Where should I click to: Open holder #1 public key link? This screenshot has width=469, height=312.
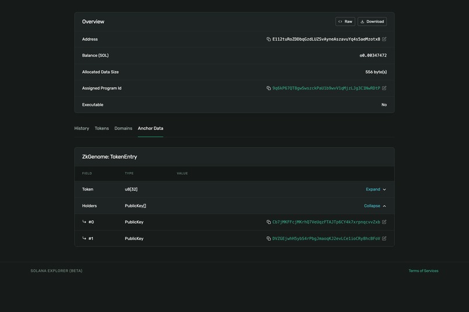(x=326, y=238)
